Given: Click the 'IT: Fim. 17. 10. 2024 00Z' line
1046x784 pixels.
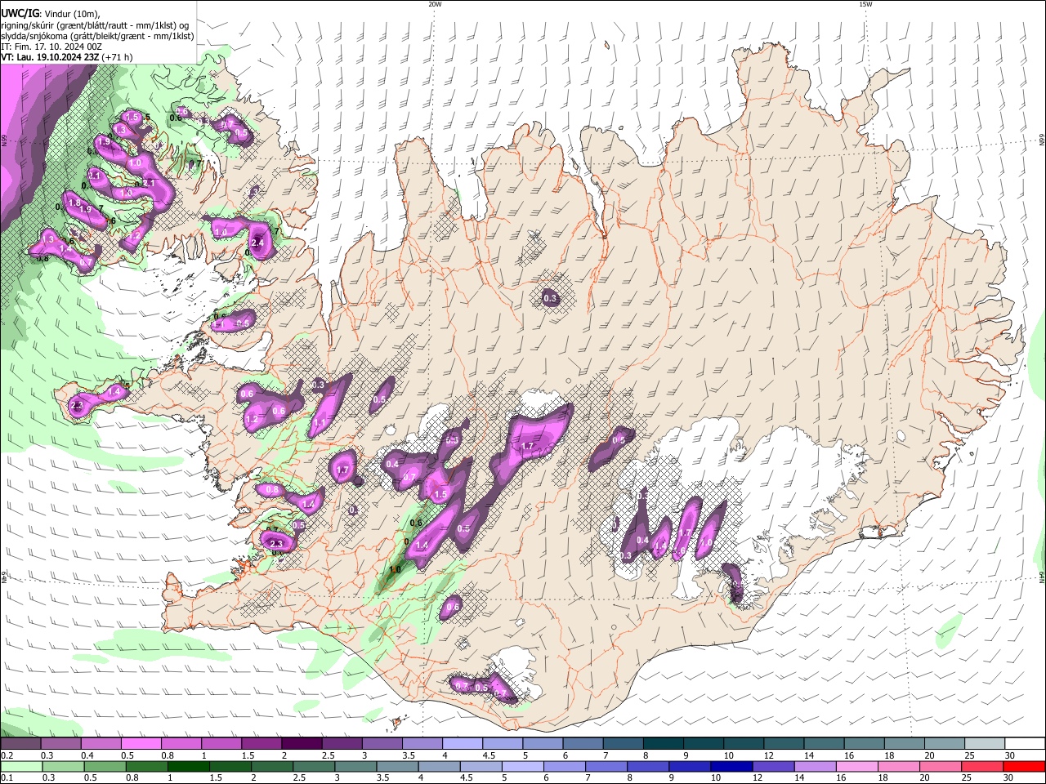Looking at the screenshot, I should coord(51,47).
